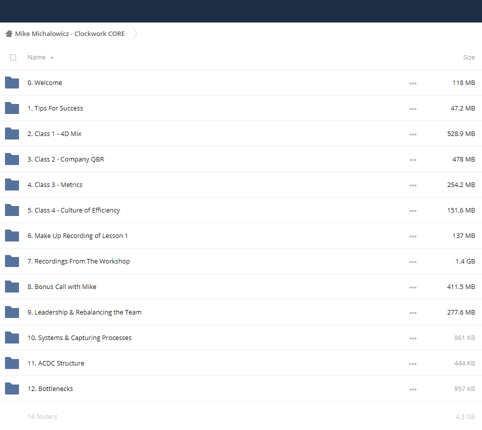Click the folder icon for 7. Recordings From The Workshop

12,261
